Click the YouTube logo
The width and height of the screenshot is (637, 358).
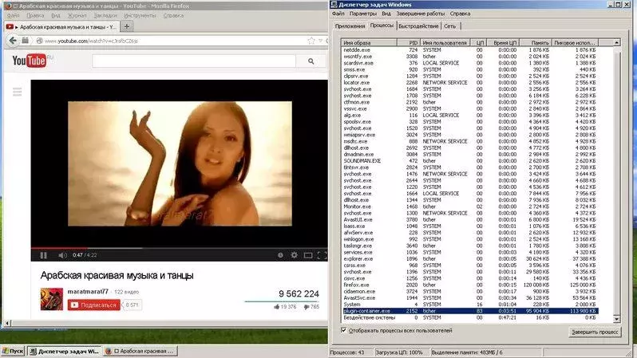coord(30,61)
